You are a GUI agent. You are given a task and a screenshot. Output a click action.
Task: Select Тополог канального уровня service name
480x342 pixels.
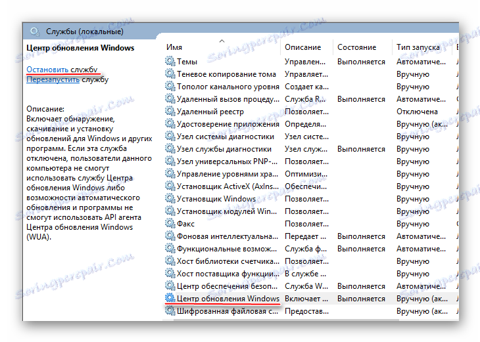tap(228, 87)
